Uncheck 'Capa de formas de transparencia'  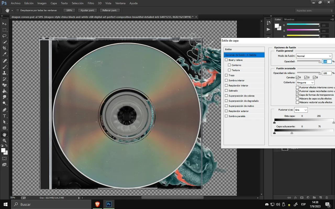coord(297,95)
